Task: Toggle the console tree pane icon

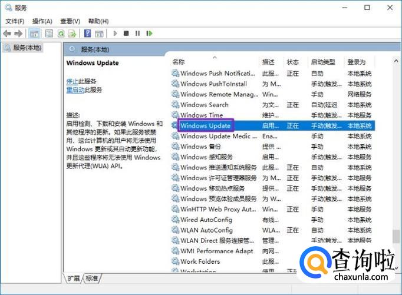Action: [34, 34]
